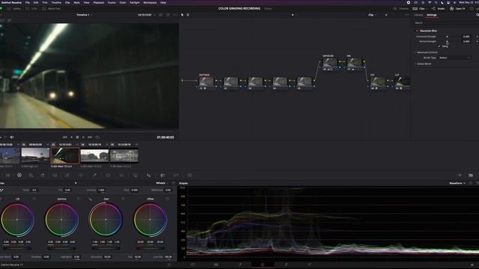
Task: Open the Key palette icon
Action: [x=162, y=176]
